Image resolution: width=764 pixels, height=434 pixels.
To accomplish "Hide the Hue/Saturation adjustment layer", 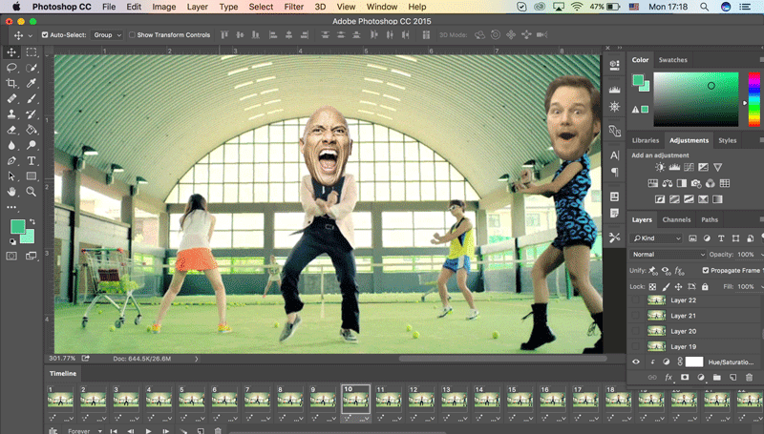I will point(636,362).
